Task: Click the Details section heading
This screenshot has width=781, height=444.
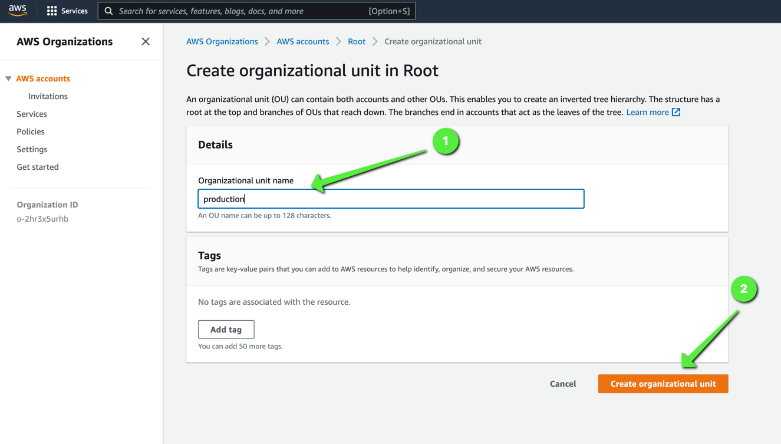Action: click(215, 144)
